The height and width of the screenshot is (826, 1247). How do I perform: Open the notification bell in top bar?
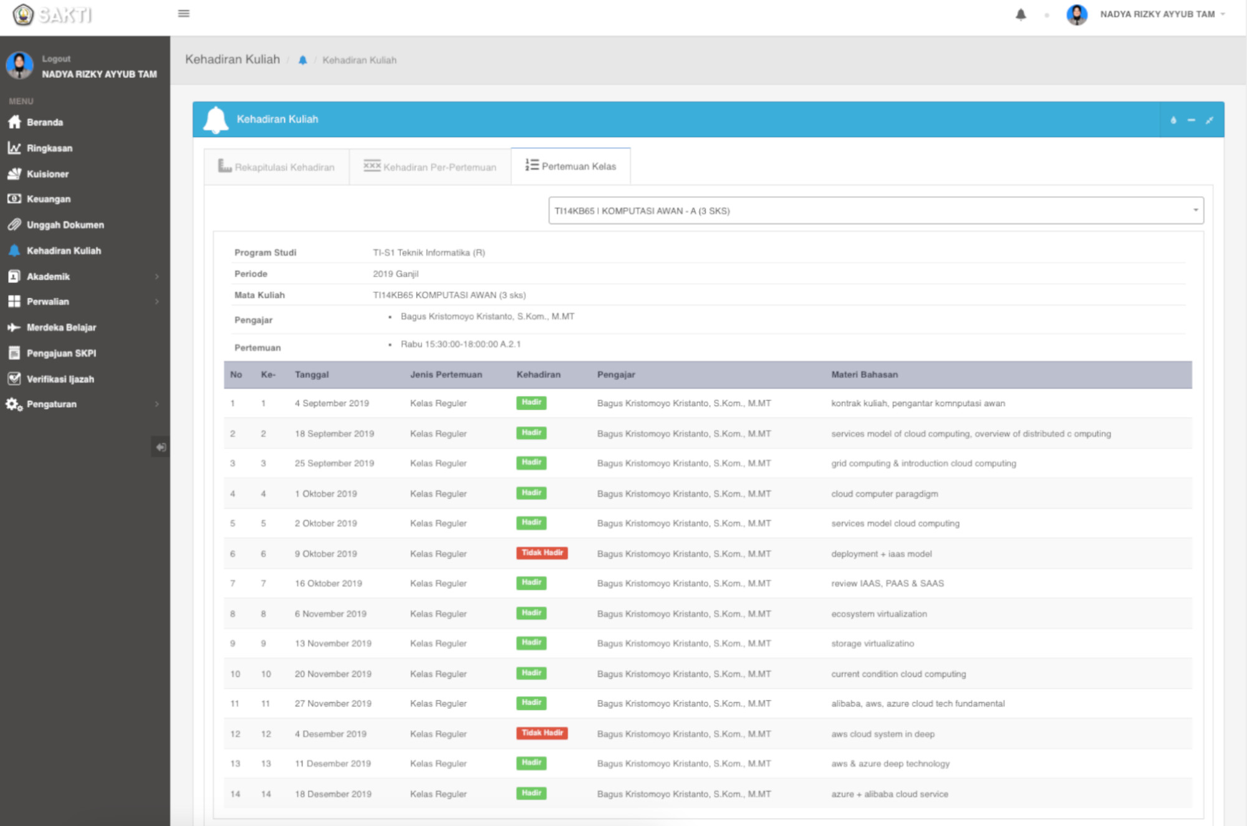click(x=1021, y=14)
